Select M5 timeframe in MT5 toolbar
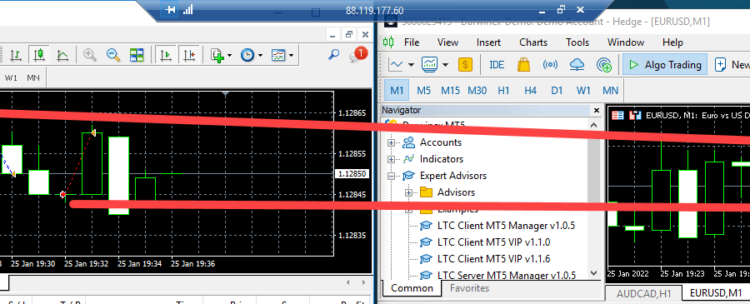This screenshot has width=750, height=304. 424,90
